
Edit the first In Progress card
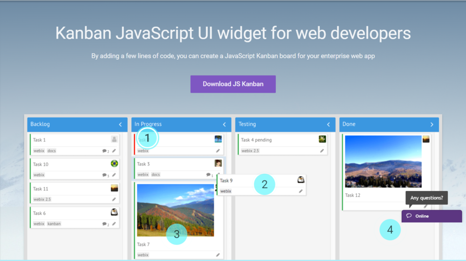pyautogui.click(x=218, y=151)
